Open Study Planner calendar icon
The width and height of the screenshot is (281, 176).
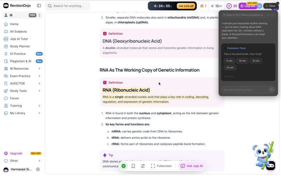(x=6, y=46)
